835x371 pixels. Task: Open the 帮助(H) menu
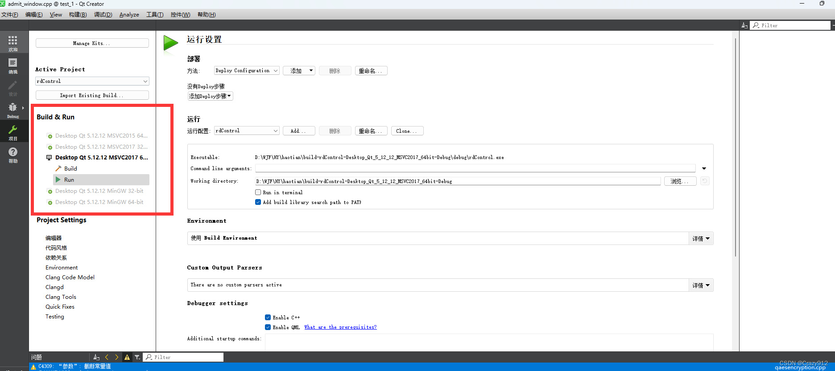[x=207, y=15]
